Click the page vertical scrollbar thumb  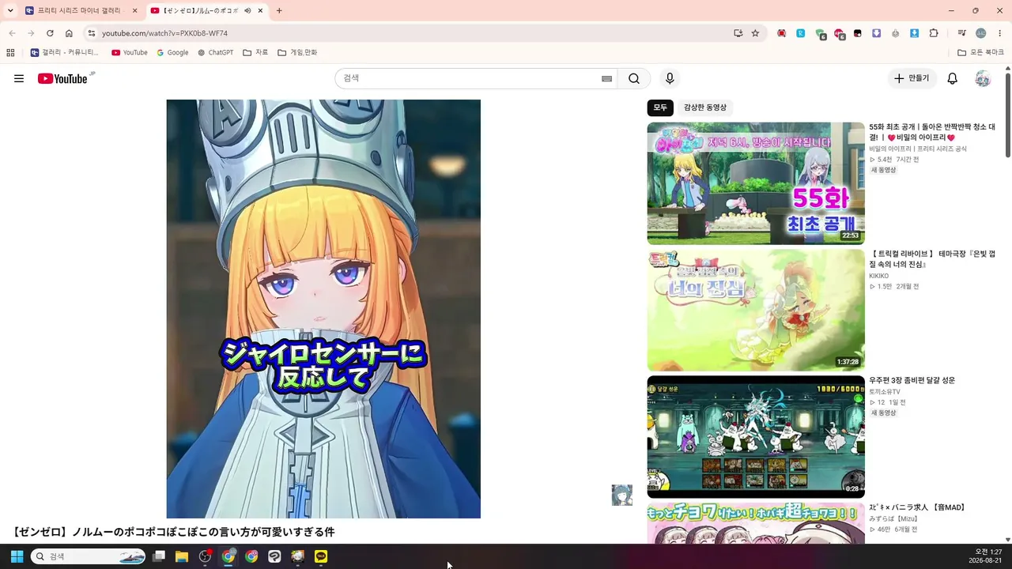[1008, 115]
